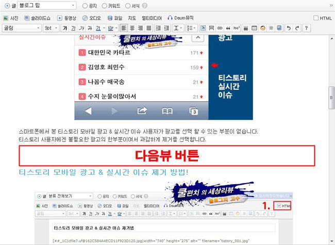The image size is (335, 245).
Task: Open the 굴림 font dropdown
Action: click(x=22, y=28)
